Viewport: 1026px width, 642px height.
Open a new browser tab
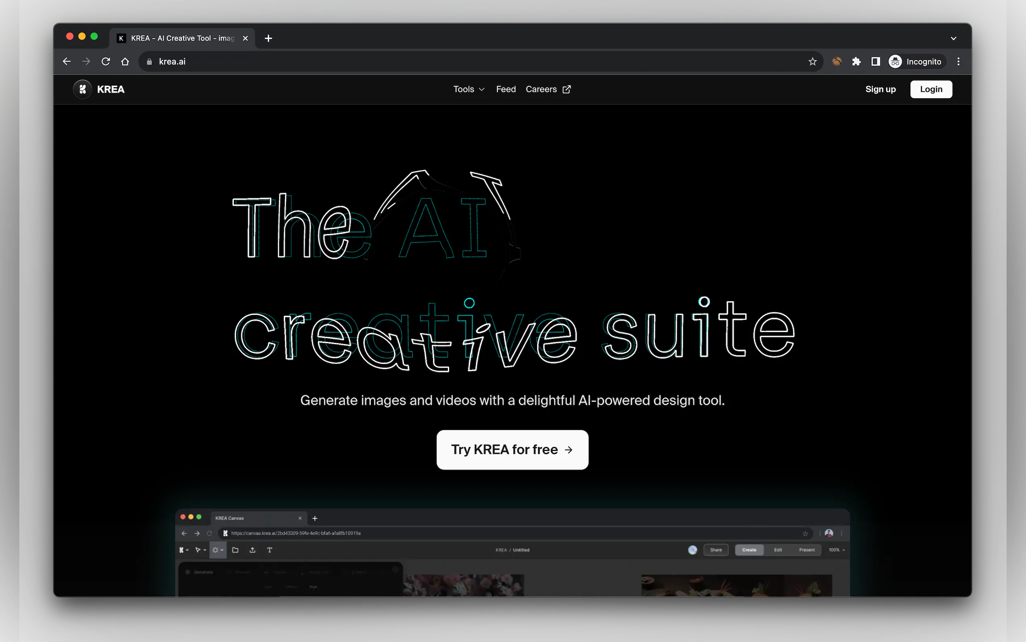point(268,38)
